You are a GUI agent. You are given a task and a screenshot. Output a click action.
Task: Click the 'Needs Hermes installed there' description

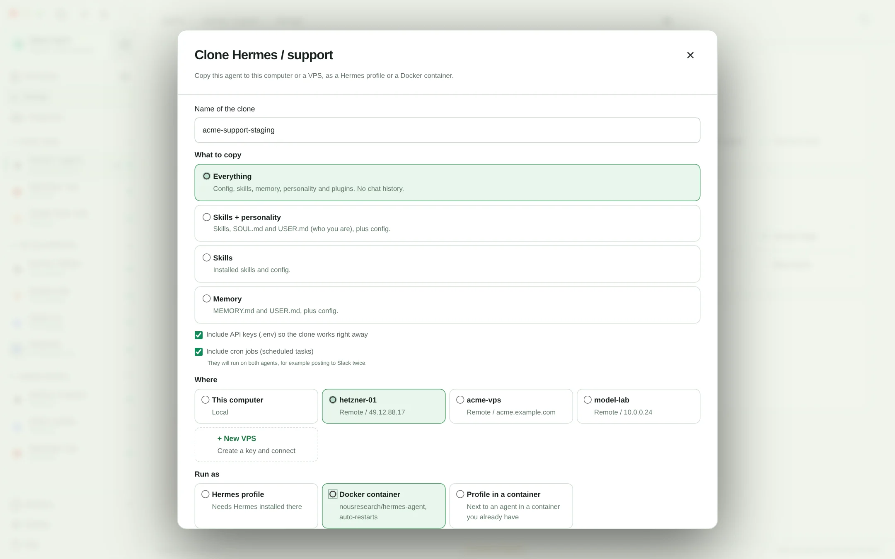point(256,507)
